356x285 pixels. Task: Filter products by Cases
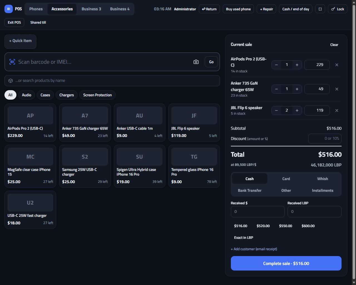pyautogui.click(x=45, y=95)
